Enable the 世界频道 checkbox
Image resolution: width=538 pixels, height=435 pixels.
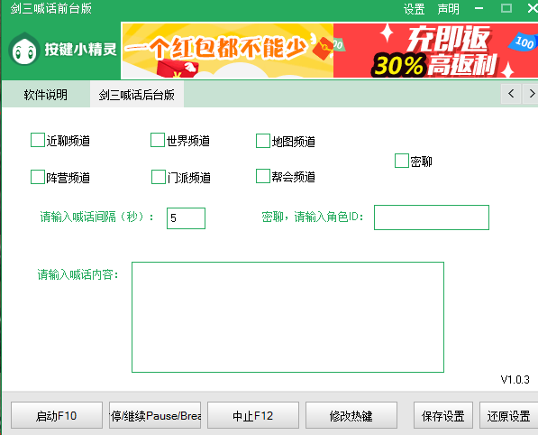click(158, 140)
